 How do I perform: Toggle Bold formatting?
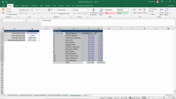21,13
